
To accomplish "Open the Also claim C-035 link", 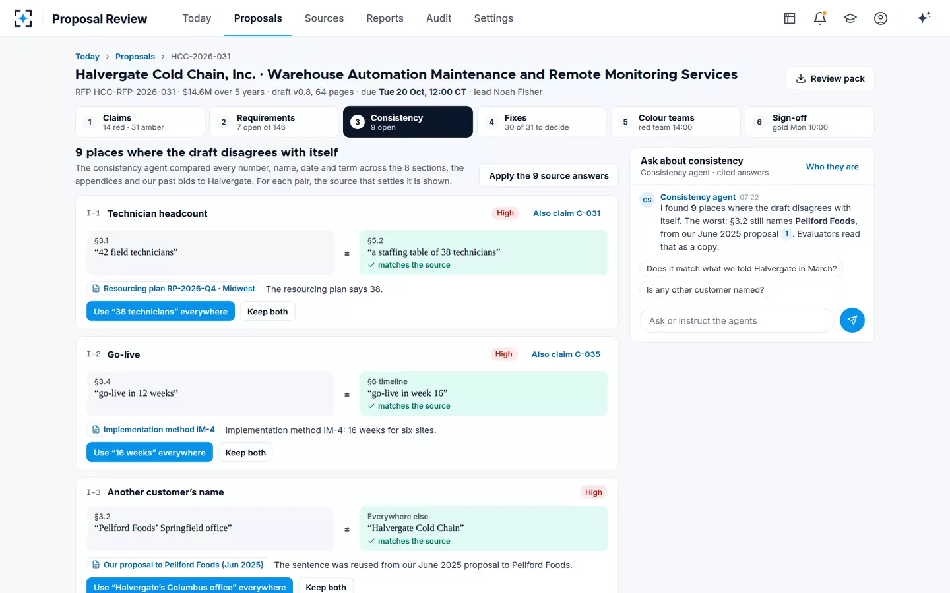I will click(566, 354).
